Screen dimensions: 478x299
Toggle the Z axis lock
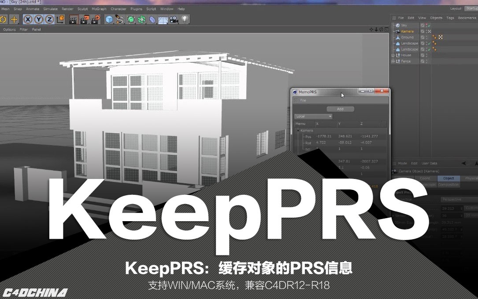tap(49, 19)
